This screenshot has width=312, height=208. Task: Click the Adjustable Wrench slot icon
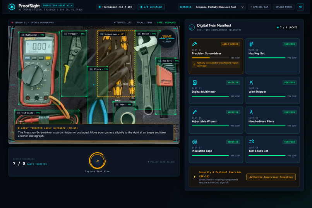point(195,112)
